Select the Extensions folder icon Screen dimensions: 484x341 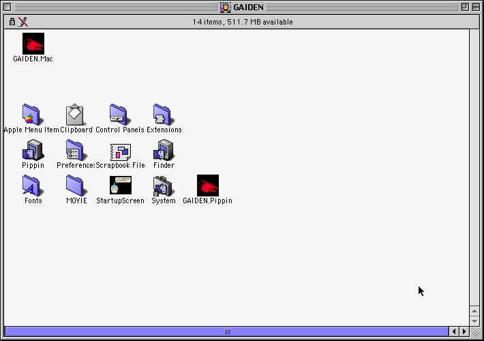(164, 115)
